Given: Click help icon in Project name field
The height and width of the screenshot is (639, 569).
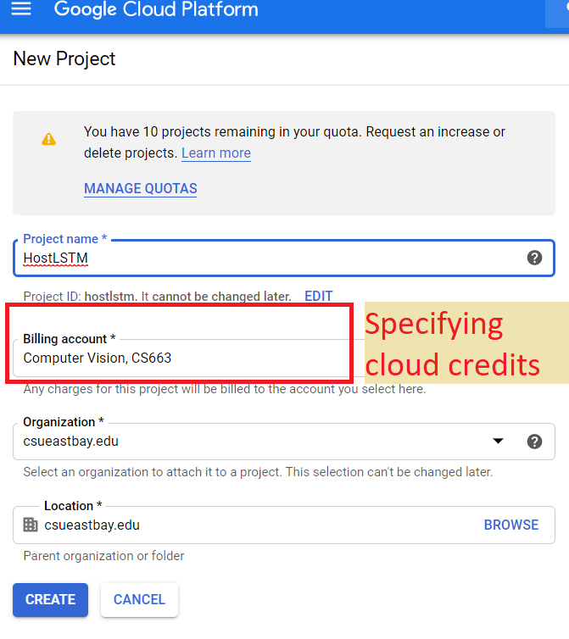Looking at the screenshot, I should [534, 258].
